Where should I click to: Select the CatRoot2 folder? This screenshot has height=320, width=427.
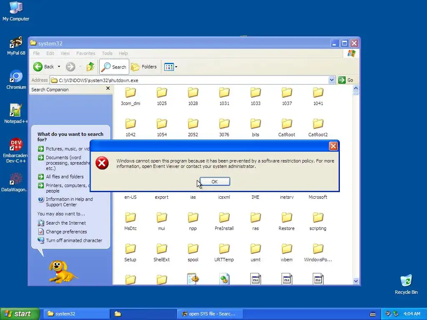318,128
